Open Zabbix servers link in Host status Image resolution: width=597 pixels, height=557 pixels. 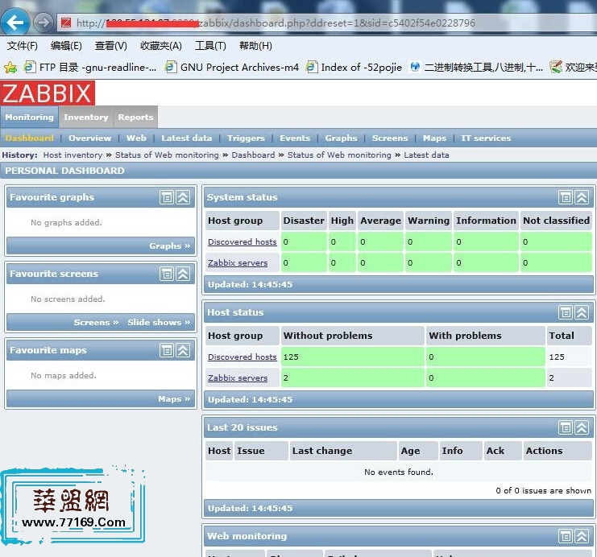pos(238,378)
